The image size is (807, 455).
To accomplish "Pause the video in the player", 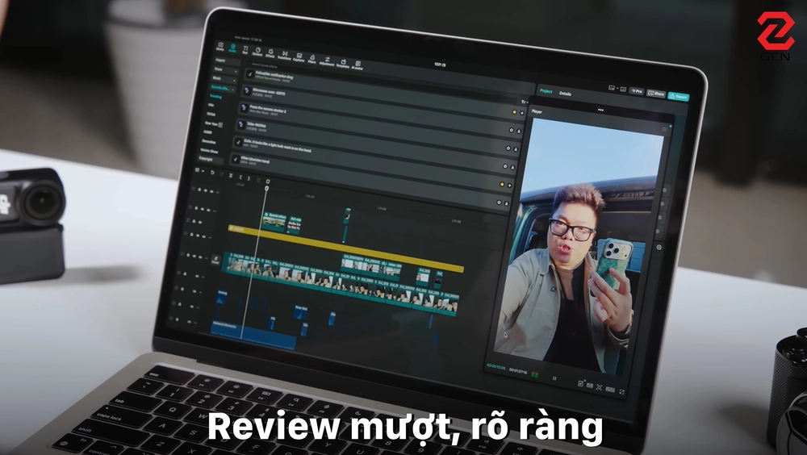I will (554, 378).
